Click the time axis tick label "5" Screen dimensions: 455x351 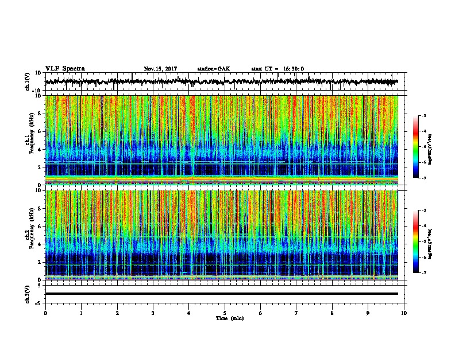[225, 313]
